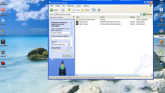Open the Steam desktop icon
The width and height of the screenshot is (165, 93).
click(161, 64)
